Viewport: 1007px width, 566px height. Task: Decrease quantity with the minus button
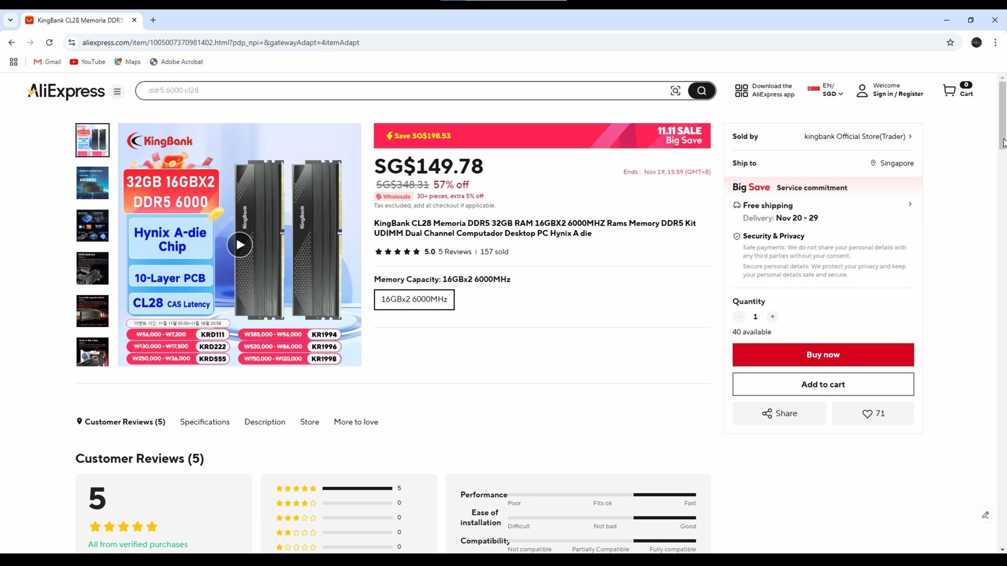tap(739, 317)
